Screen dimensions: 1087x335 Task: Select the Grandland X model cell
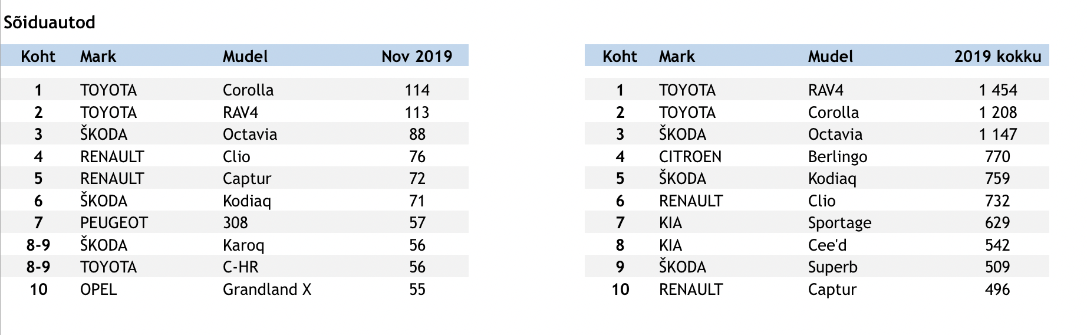point(267,290)
